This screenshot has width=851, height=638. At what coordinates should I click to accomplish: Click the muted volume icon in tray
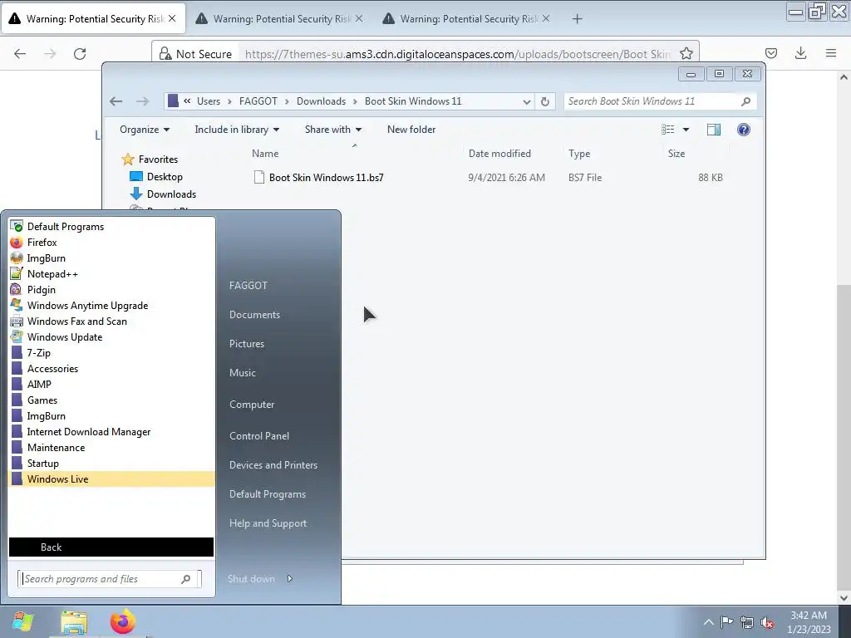coord(767,622)
